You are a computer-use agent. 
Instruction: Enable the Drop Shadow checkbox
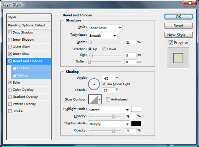coord(10,32)
